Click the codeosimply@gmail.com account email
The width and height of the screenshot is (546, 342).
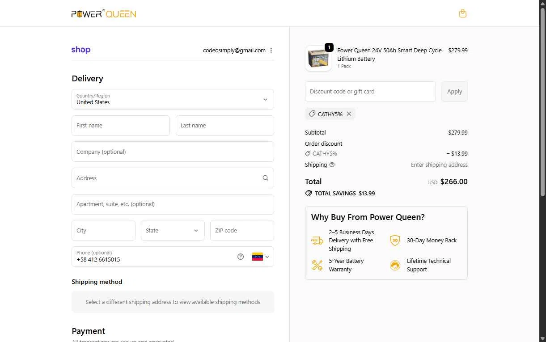pyautogui.click(x=234, y=51)
